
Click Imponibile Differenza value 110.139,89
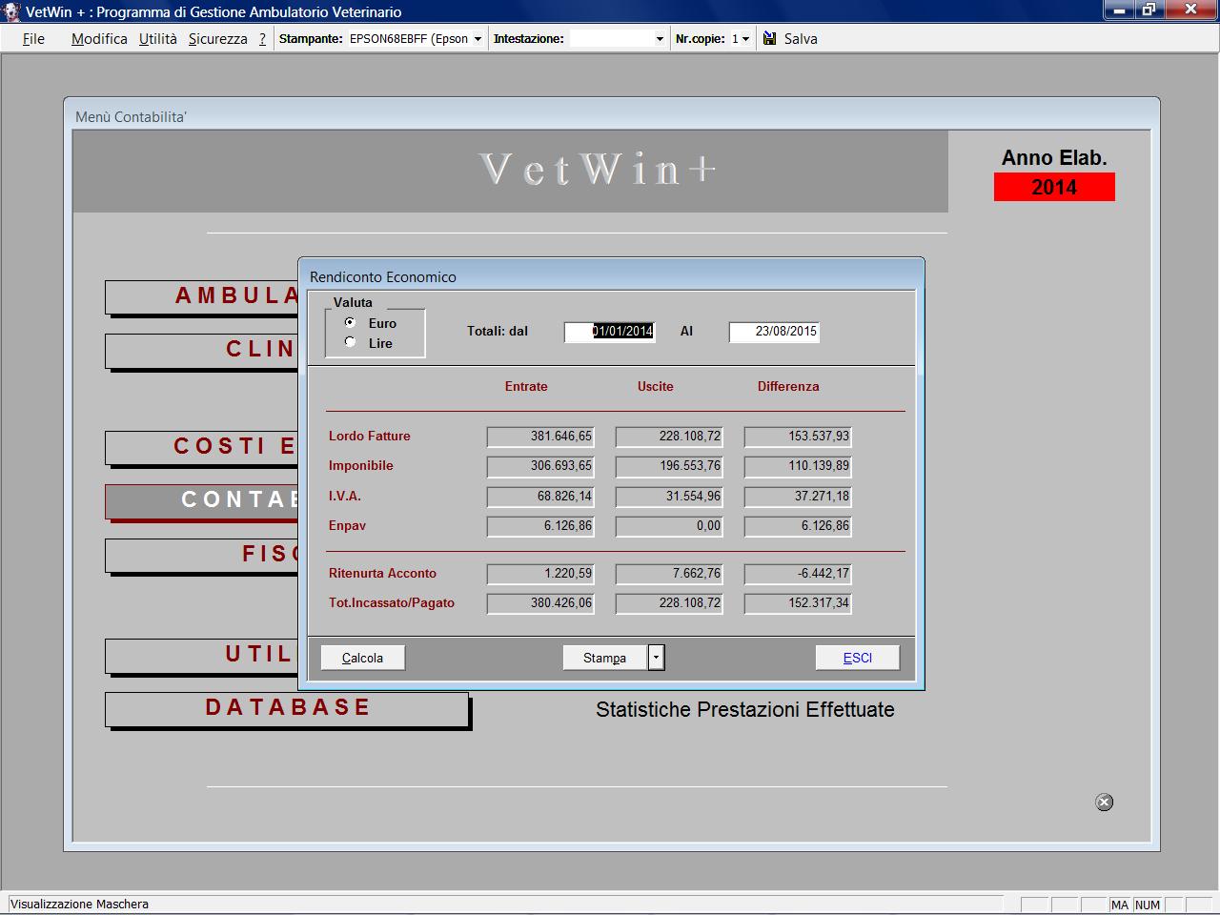[798, 466]
